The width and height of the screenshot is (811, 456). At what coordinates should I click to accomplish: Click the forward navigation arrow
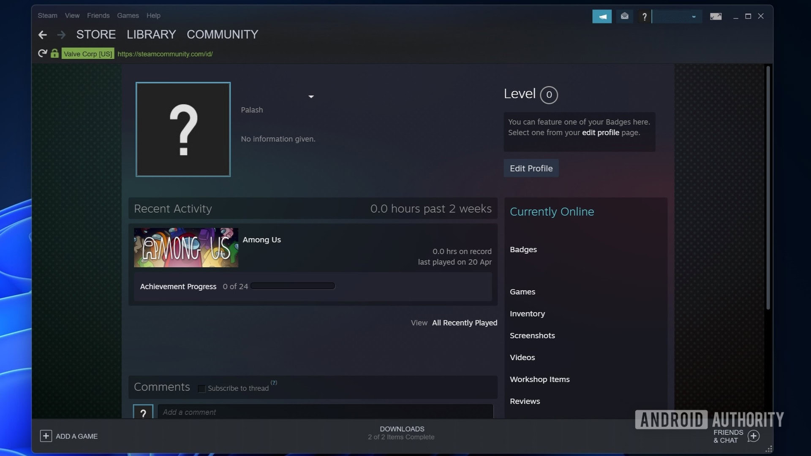click(x=62, y=35)
